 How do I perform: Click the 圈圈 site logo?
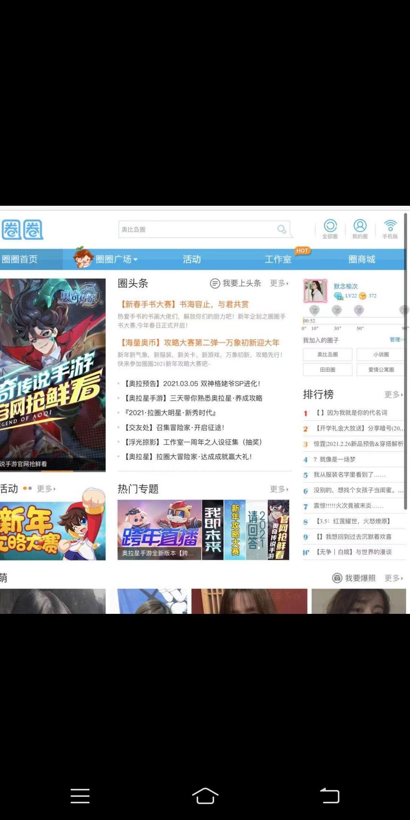point(22,229)
